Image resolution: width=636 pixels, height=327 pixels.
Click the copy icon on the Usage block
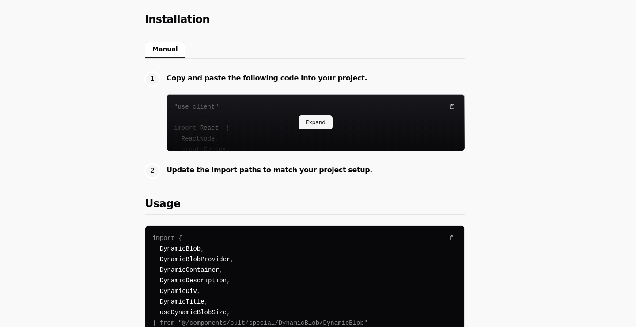[452, 238]
